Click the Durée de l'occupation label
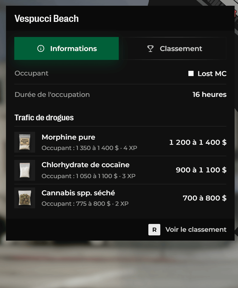This screenshot has width=238, height=288. coord(52,95)
